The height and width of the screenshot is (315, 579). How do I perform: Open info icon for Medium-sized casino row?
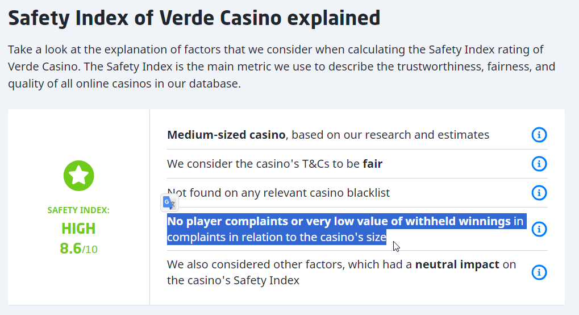pos(539,135)
